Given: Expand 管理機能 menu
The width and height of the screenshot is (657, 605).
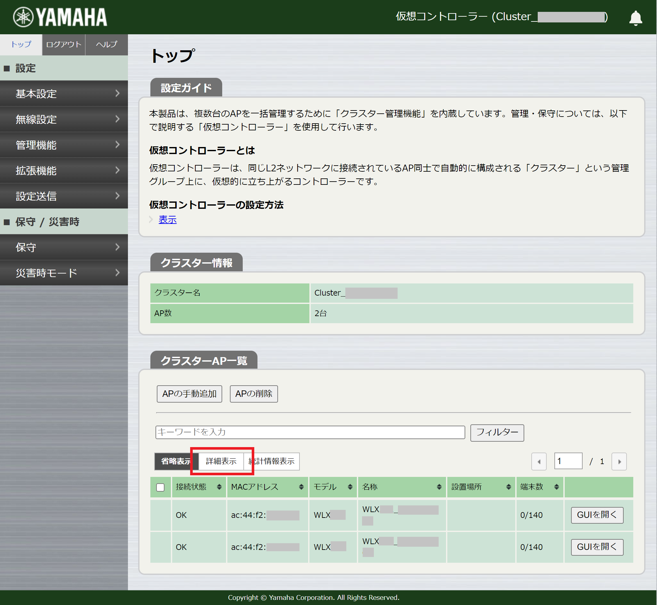Looking at the screenshot, I should (x=64, y=145).
